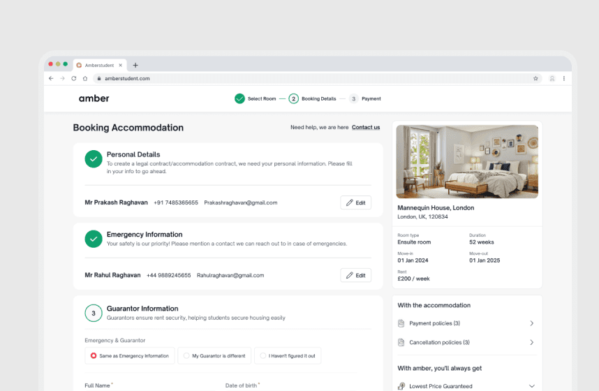Click the green check next to Select Room
This screenshot has width=599, height=391.
239,98
